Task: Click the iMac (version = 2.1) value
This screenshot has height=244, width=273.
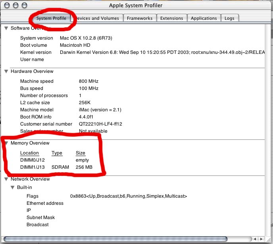Action: point(100,110)
